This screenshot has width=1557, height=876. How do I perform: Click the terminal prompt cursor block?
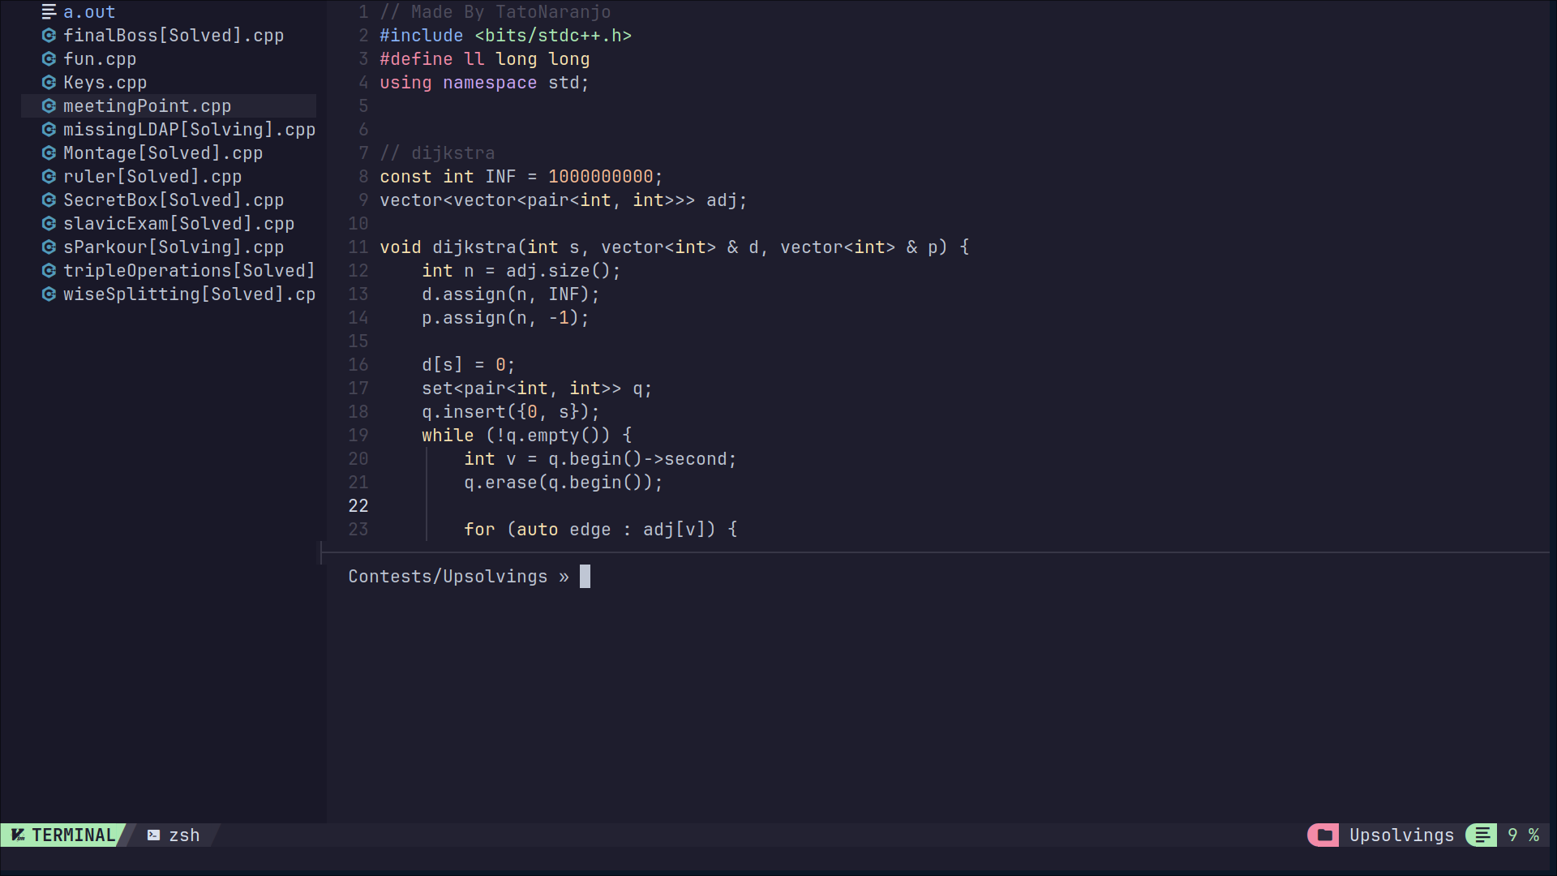(x=585, y=577)
